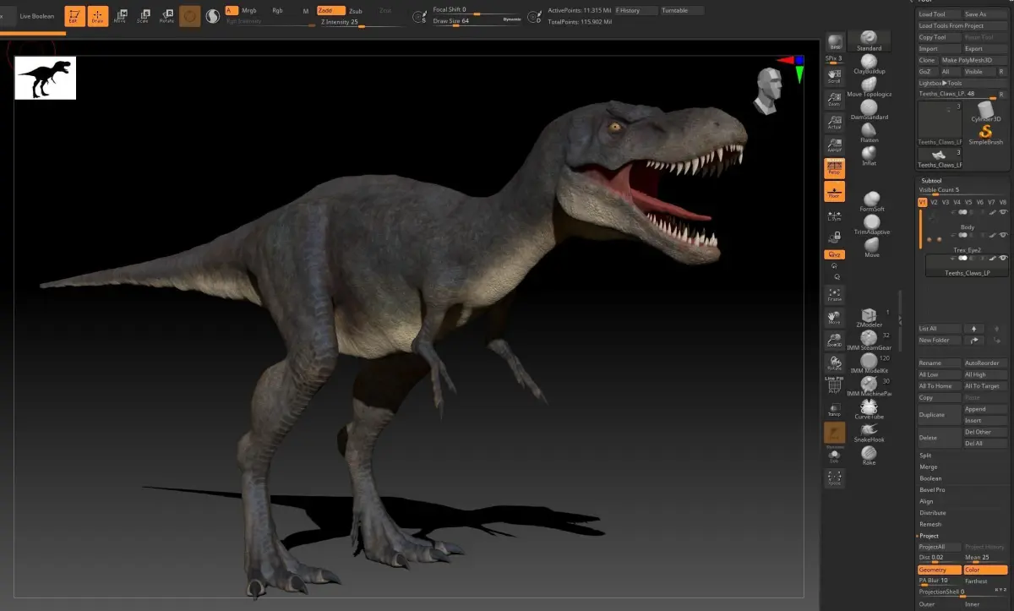Expand the Distribute section
This screenshot has height=611, width=1014.
[932, 513]
